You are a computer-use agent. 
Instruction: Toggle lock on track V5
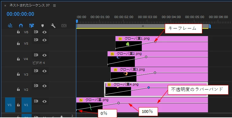18,43
